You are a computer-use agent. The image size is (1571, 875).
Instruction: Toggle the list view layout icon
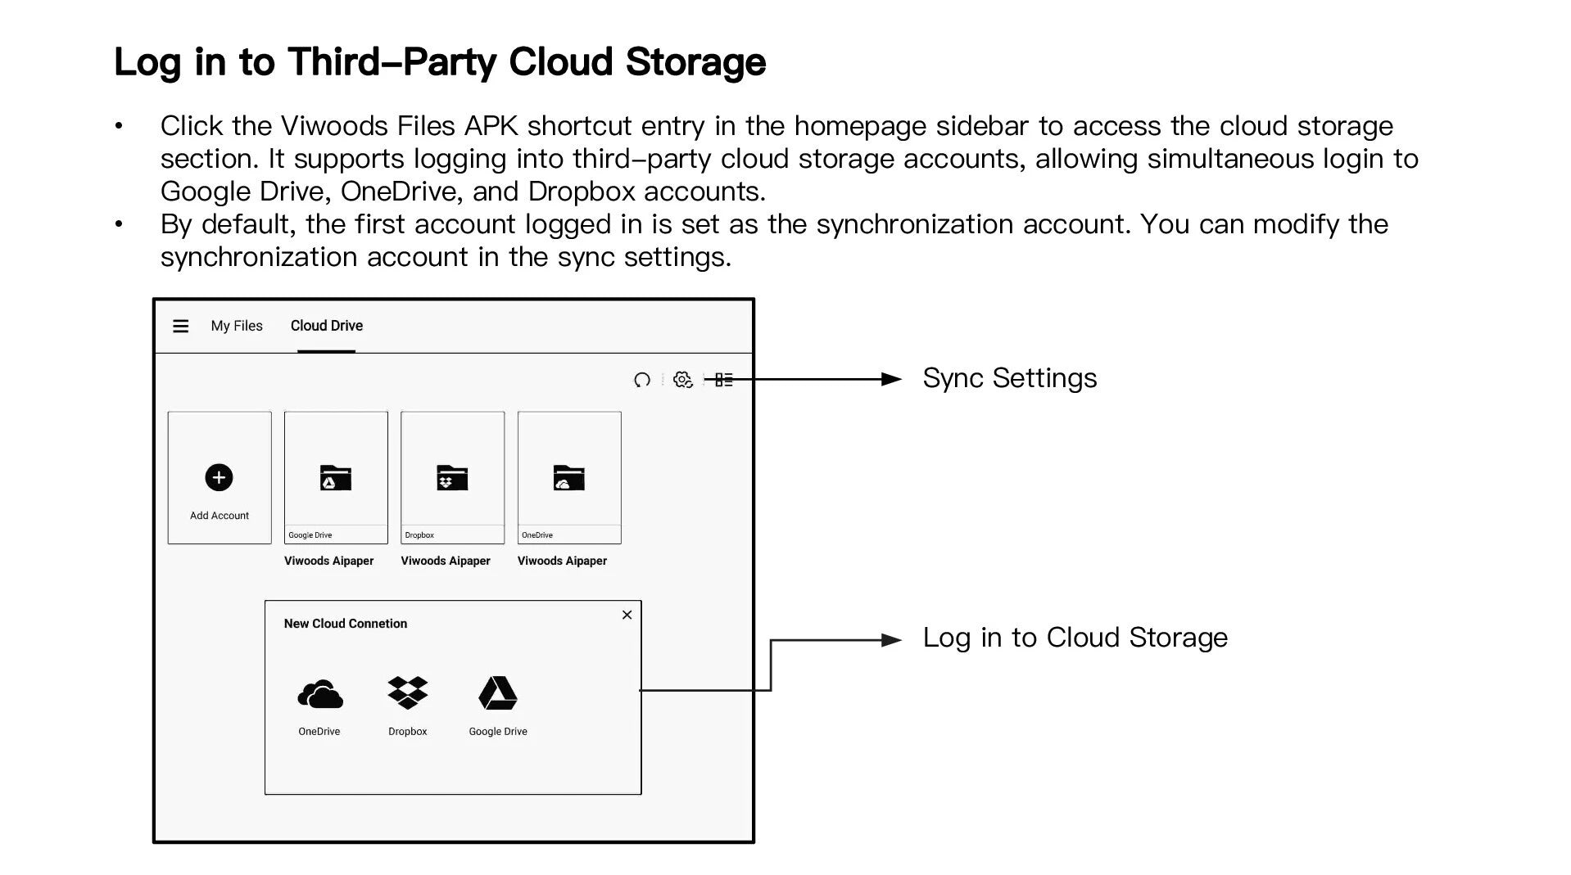click(724, 380)
